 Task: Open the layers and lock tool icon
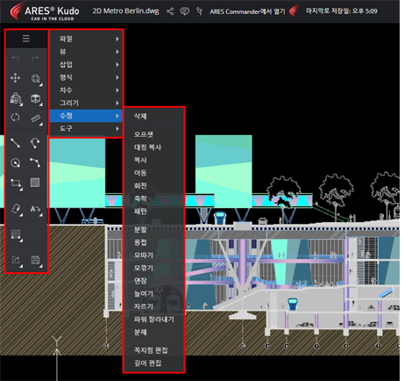click(16, 99)
